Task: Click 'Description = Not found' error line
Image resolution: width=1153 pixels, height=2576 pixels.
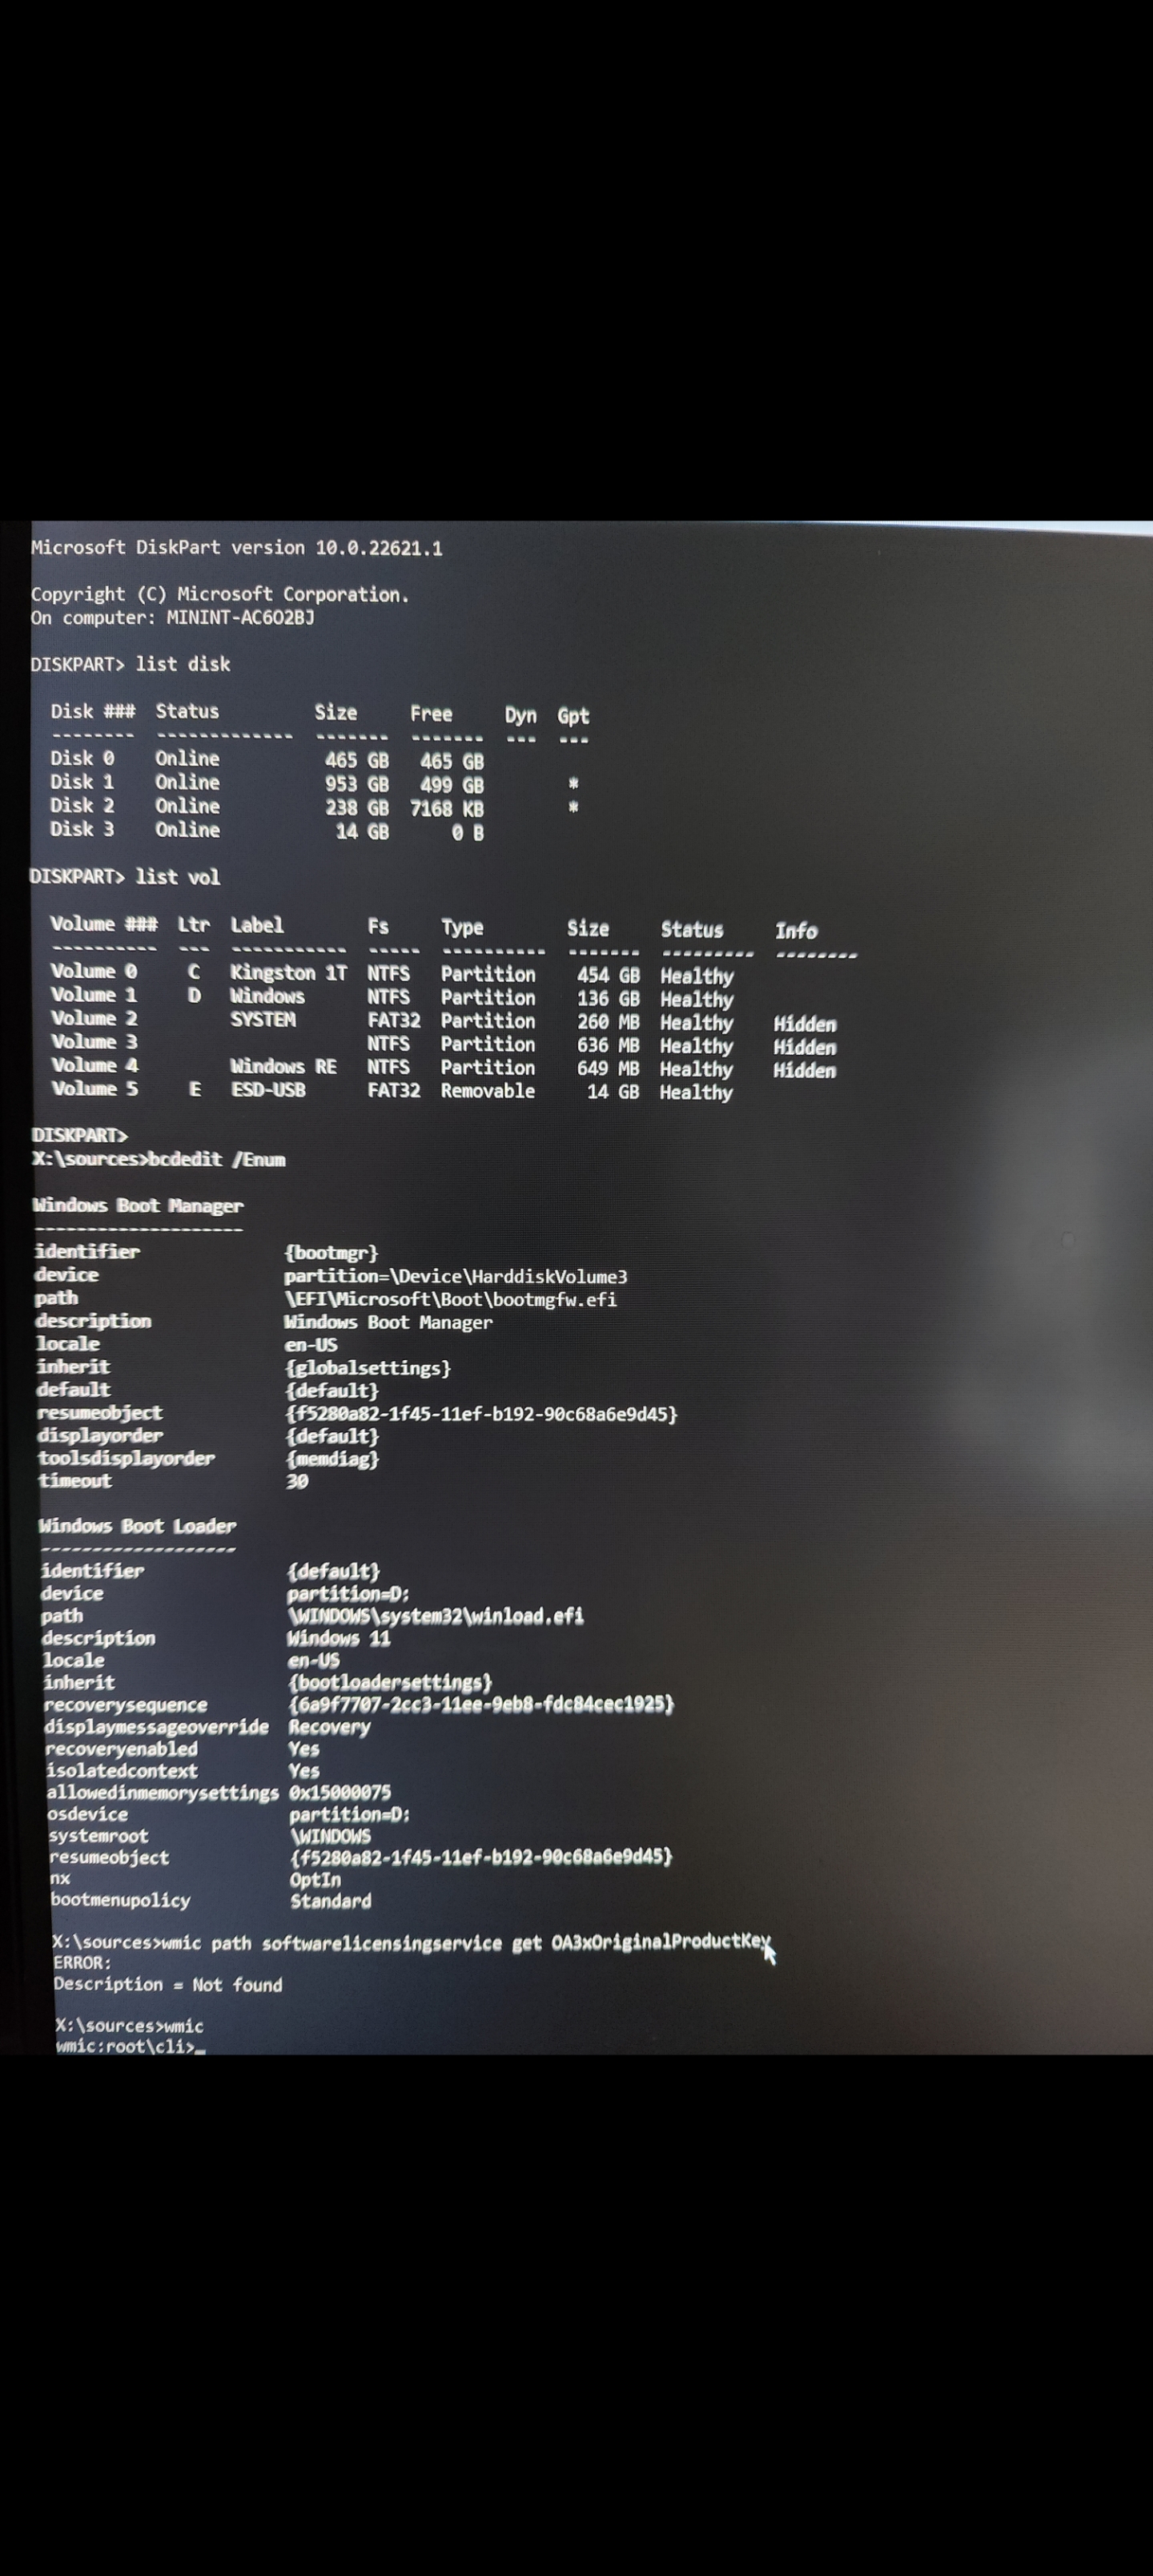Action: pyautogui.click(x=168, y=1985)
